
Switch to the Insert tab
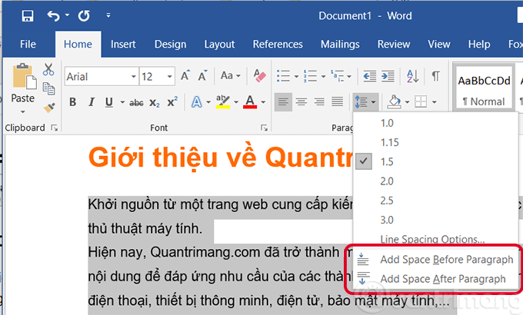pos(123,44)
